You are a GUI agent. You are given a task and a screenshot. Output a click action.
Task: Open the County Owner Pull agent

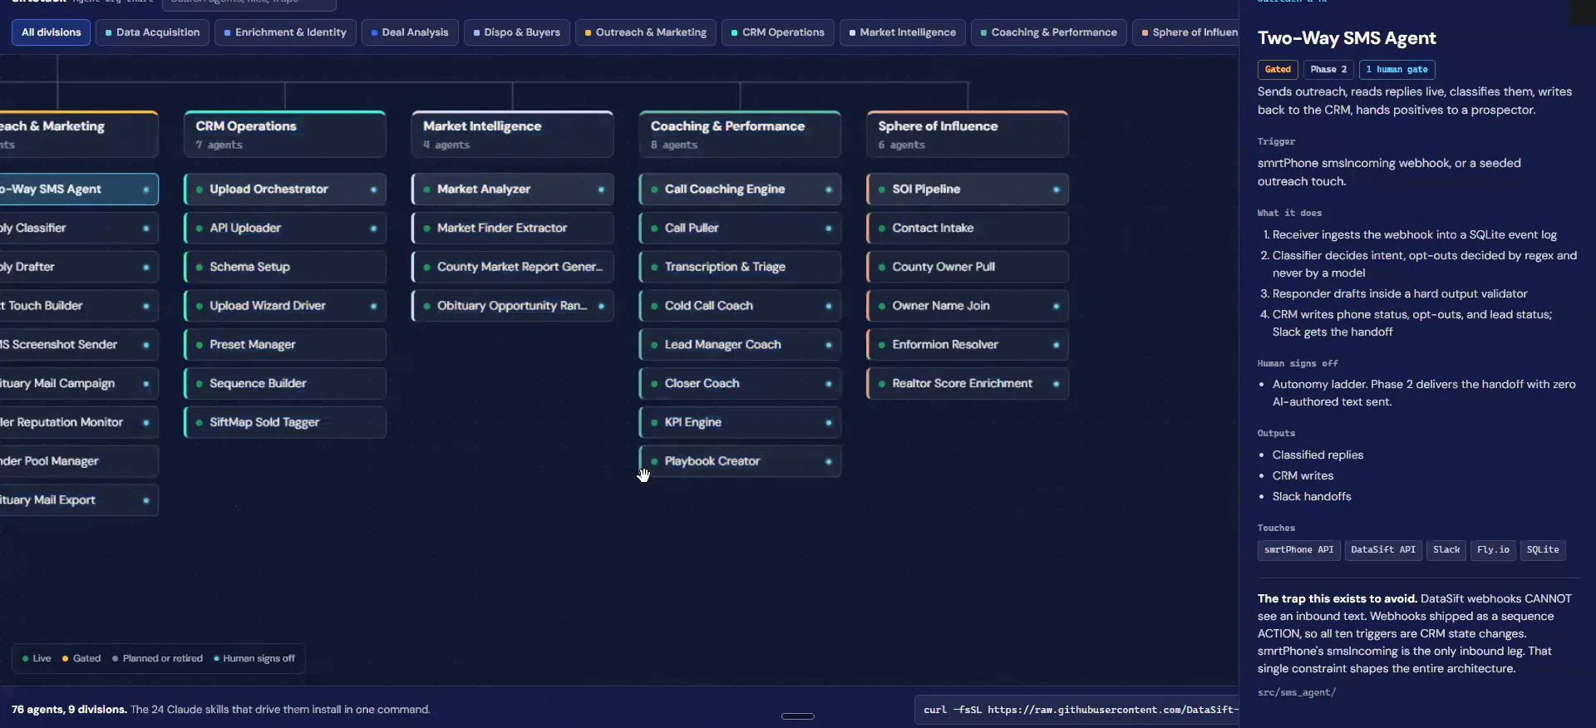tap(968, 267)
